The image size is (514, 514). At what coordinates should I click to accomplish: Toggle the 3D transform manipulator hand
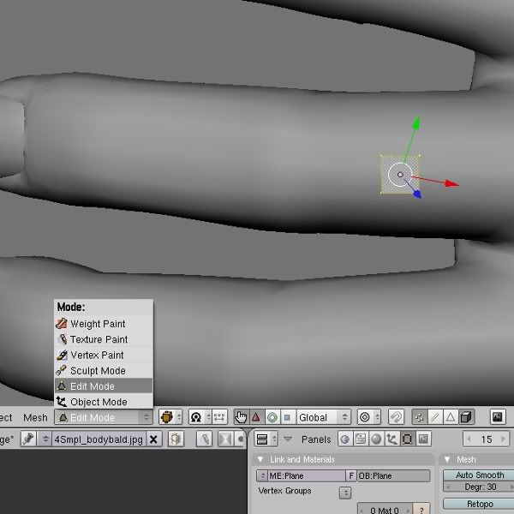242,417
